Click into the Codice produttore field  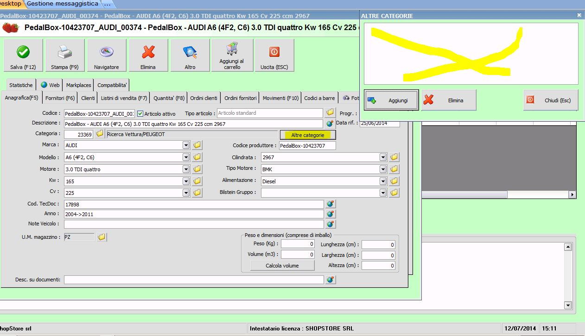coord(307,146)
